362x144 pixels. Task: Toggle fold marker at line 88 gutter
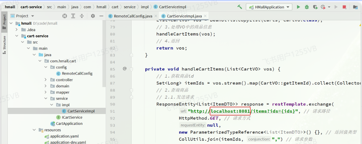[x=131, y=90]
